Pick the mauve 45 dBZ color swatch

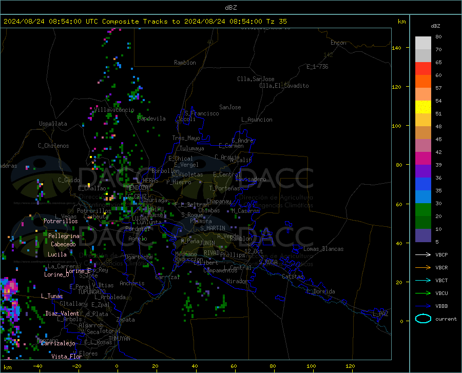pos(423,146)
